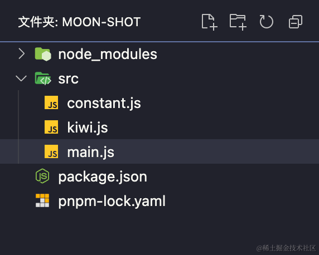Click the pnpm icon beside pnpm-lock.yaml

(x=42, y=200)
